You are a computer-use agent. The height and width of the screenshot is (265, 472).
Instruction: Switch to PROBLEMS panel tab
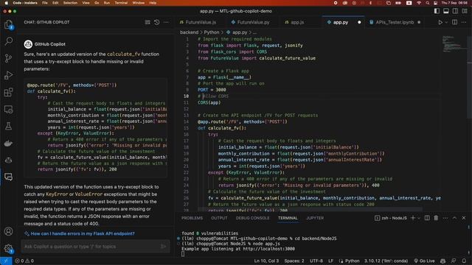tap(192, 218)
